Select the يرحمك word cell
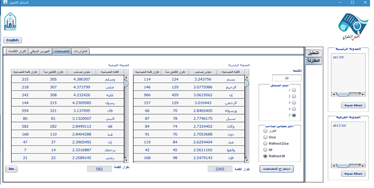This screenshot has height=188, width=374. pyautogui.click(x=110, y=150)
